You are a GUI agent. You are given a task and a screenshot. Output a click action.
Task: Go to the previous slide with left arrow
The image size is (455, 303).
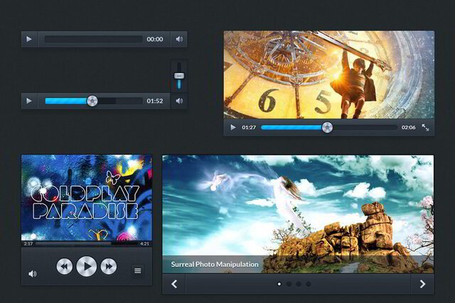[x=174, y=284]
